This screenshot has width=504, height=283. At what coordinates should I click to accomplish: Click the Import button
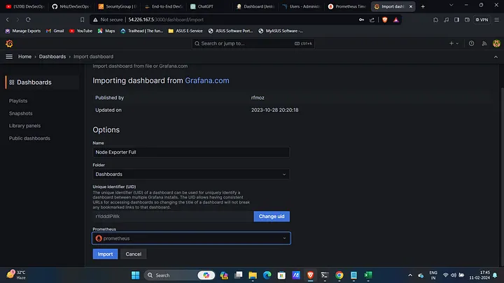105,254
